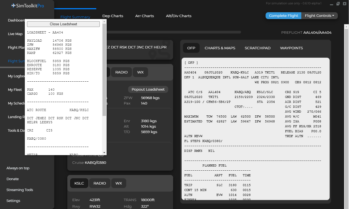
Task: Toggle Always on top in the sidebar
Action: 18,168
